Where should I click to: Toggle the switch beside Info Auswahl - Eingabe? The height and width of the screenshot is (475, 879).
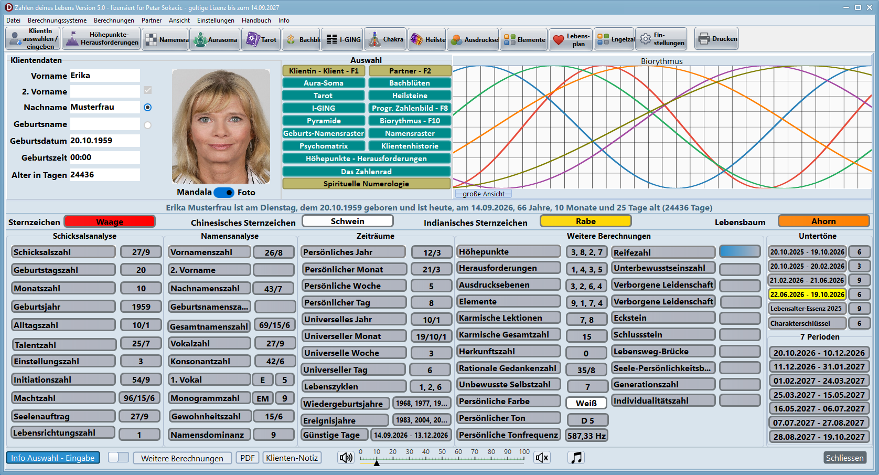pos(119,457)
